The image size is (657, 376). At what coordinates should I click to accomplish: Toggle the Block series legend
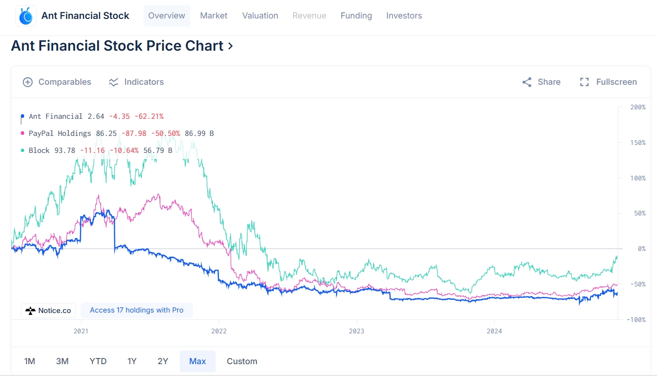click(x=39, y=151)
